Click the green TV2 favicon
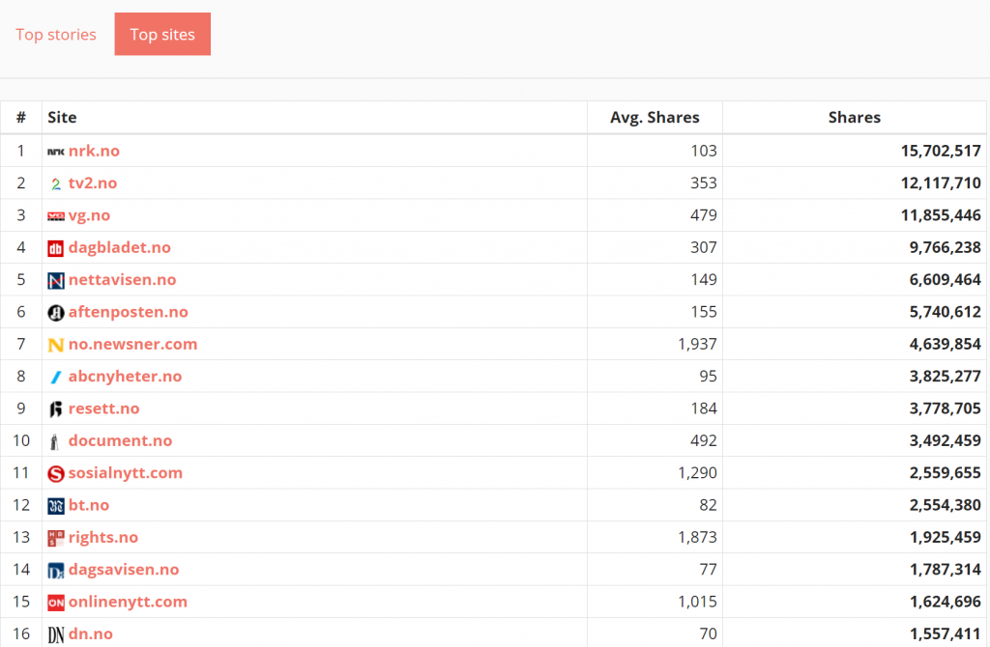This screenshot has height=647, width=990. pyautogui.click(x=56, y=183)
